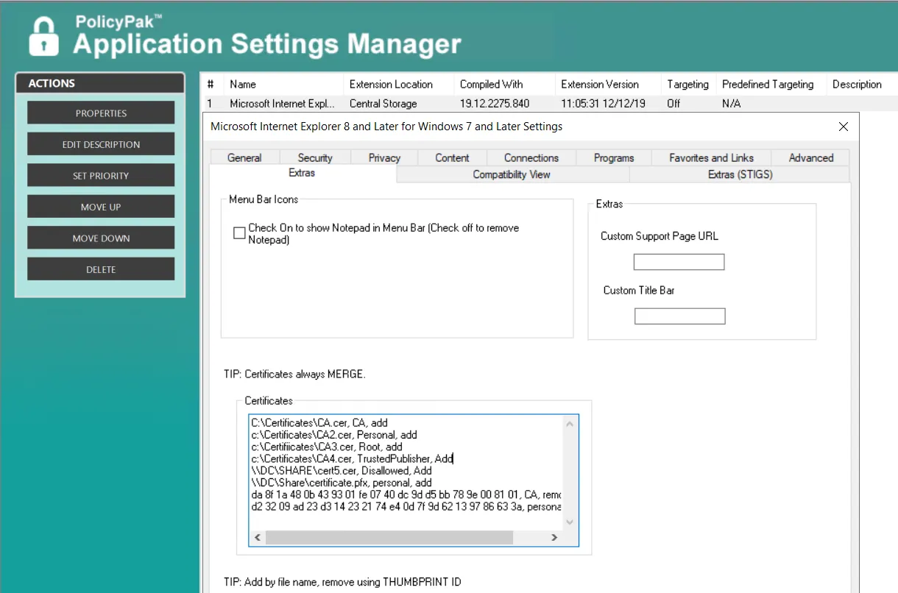Click the Custom Support Page URL field

pyautogui.click(x=679, y=262)
